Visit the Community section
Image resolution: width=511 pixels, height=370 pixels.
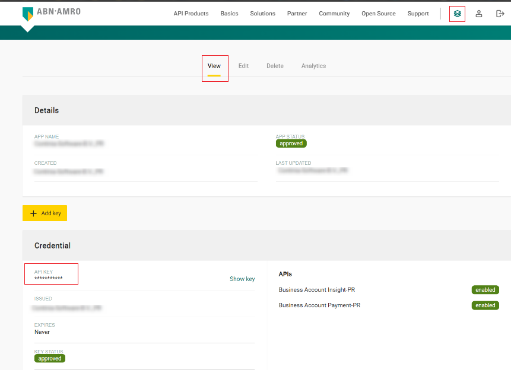(334, 13)
